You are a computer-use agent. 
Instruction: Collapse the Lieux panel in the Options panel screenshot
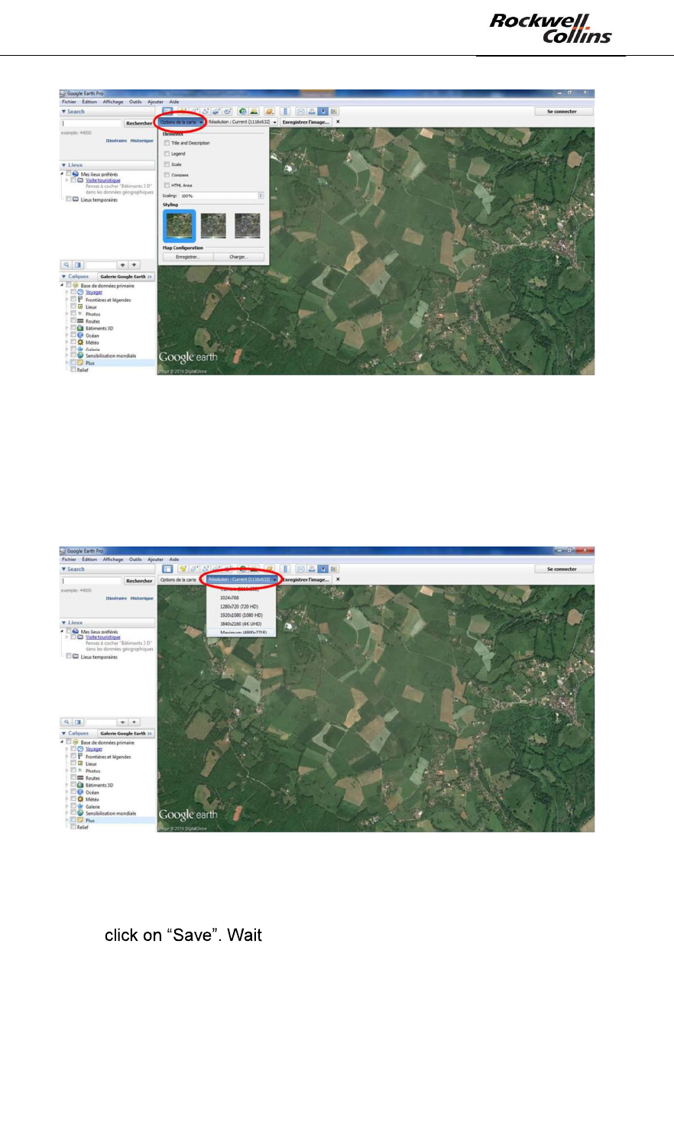[64, 165]
